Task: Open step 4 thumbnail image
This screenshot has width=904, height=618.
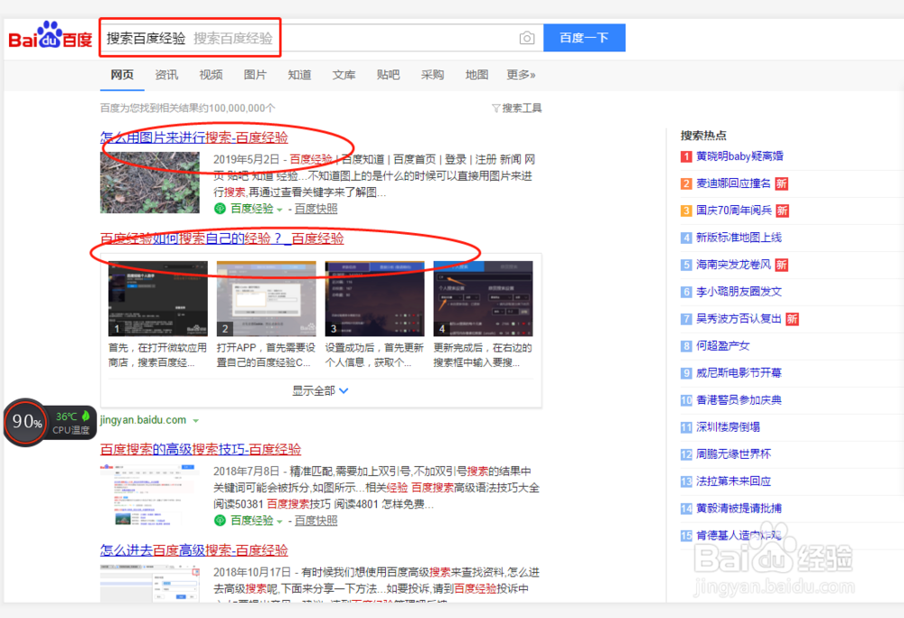Action: (x=483, y=299)
